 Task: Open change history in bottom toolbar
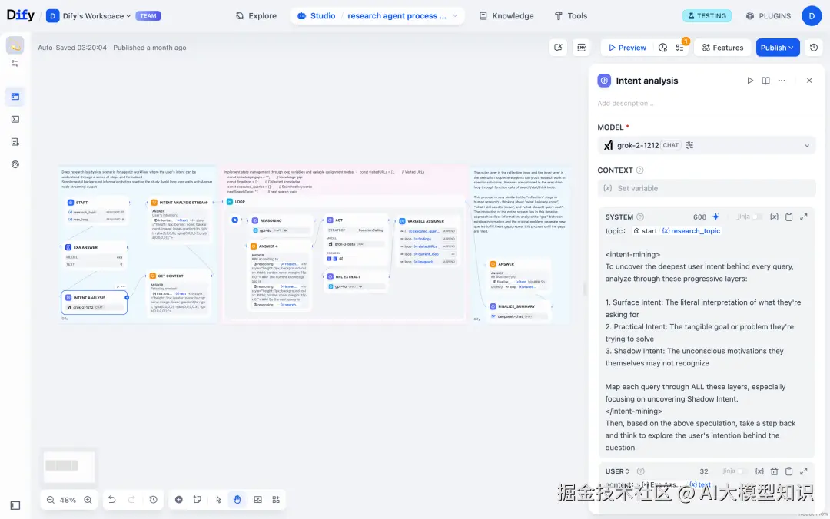point(154,500)
